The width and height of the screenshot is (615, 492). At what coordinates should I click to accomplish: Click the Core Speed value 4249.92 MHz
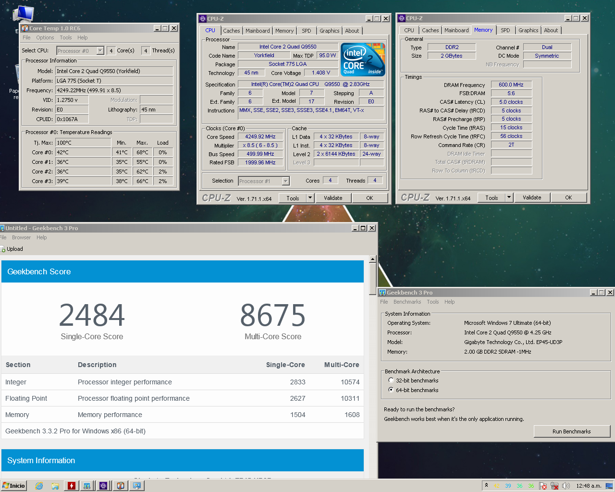[260, 136]
